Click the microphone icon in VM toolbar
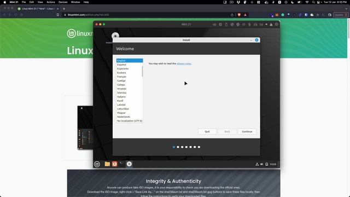 tap(249, 24)
